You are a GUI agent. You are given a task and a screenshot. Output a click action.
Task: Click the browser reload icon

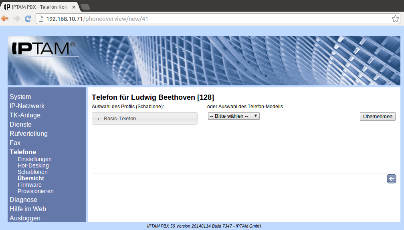click(x=28, y=18)
